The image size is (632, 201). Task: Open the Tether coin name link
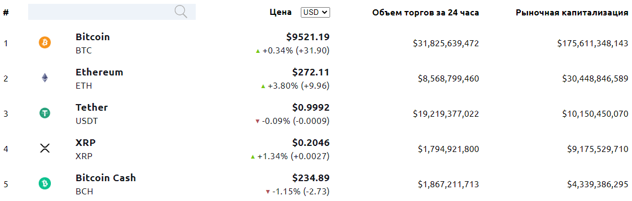tap(92, 107)
